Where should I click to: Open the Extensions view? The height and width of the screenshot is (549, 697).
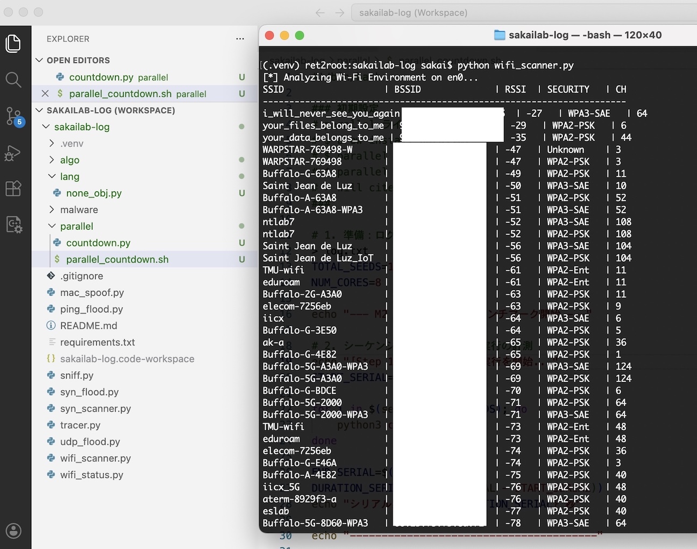click(13, 189)
